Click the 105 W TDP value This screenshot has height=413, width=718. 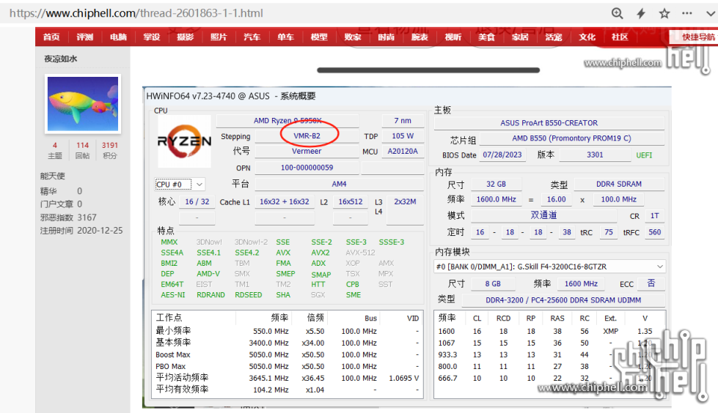pos(403,136)
